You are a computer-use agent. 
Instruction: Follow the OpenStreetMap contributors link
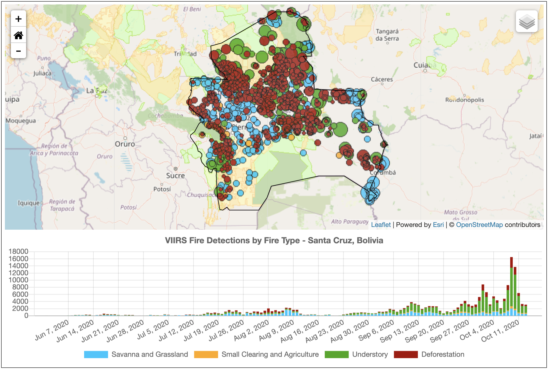479,225
